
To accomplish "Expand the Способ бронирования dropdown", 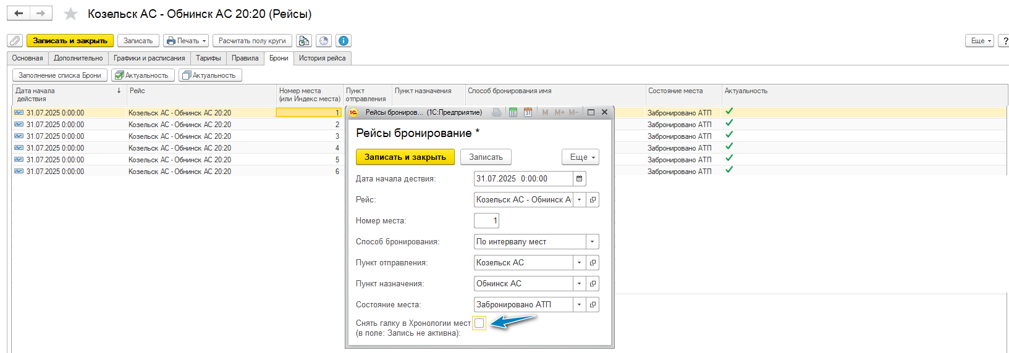I will pos(592,242).
